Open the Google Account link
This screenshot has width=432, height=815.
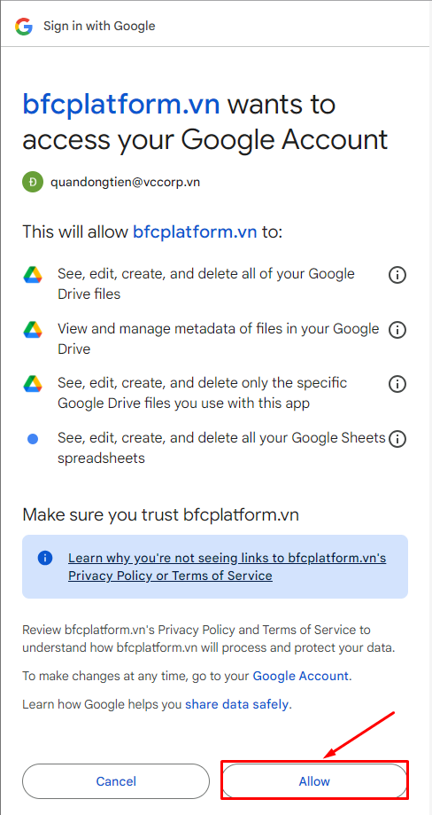(300, 676)
